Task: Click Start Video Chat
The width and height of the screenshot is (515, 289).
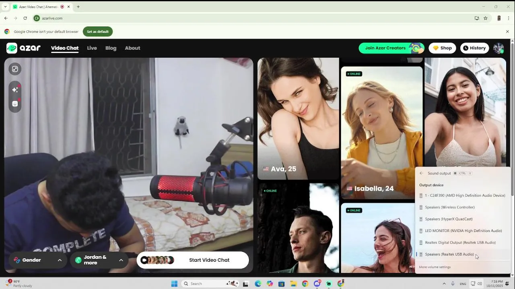Action: tap(193, 260)
